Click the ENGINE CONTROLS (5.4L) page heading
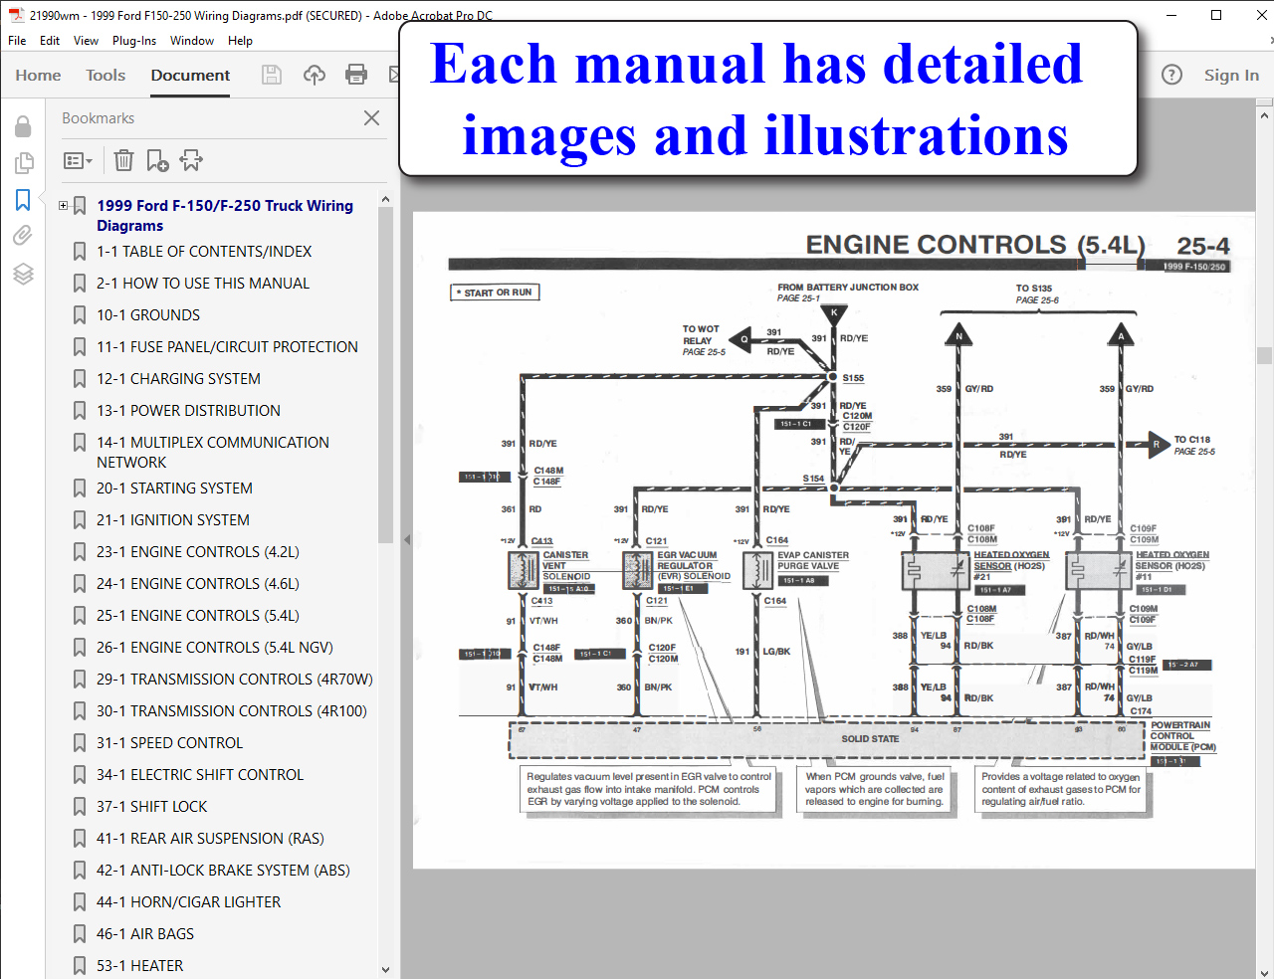The image size is (1274, 979). [975, 245]
